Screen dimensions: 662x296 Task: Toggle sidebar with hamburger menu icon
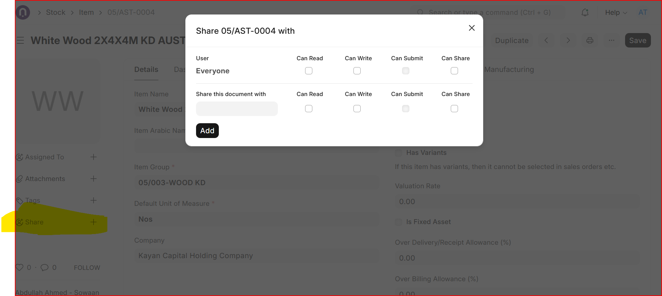[20, 41]
